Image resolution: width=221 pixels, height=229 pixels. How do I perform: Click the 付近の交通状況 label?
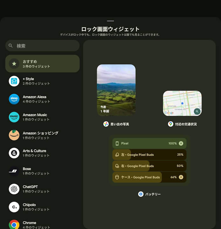(186, 124)
